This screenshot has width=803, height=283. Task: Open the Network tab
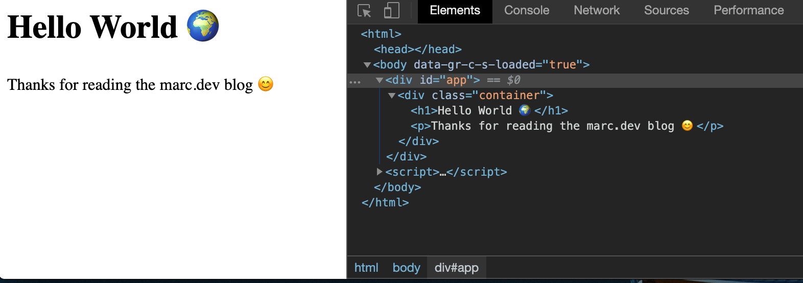[x=596, y=11]
